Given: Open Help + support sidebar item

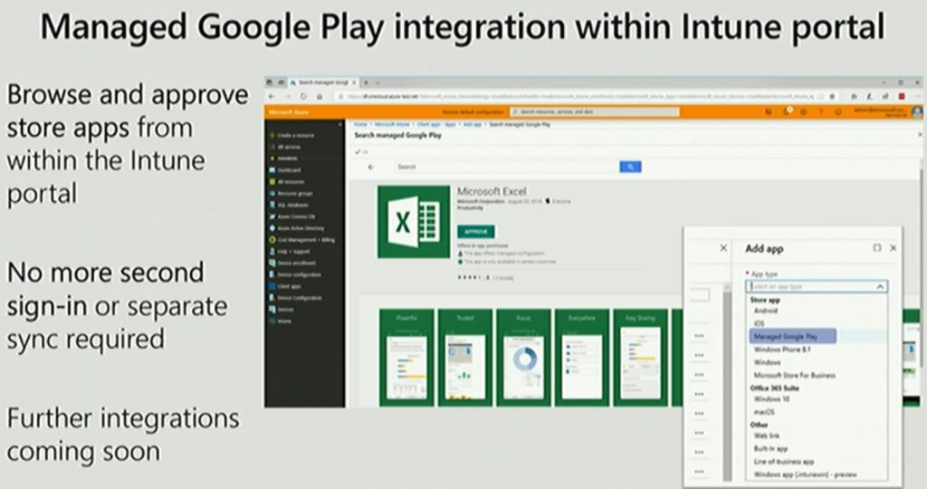Looking at the screenshot, I should (290, 252).
